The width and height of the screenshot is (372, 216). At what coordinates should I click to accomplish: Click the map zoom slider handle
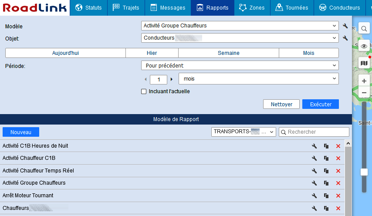[x=364, y=172]
